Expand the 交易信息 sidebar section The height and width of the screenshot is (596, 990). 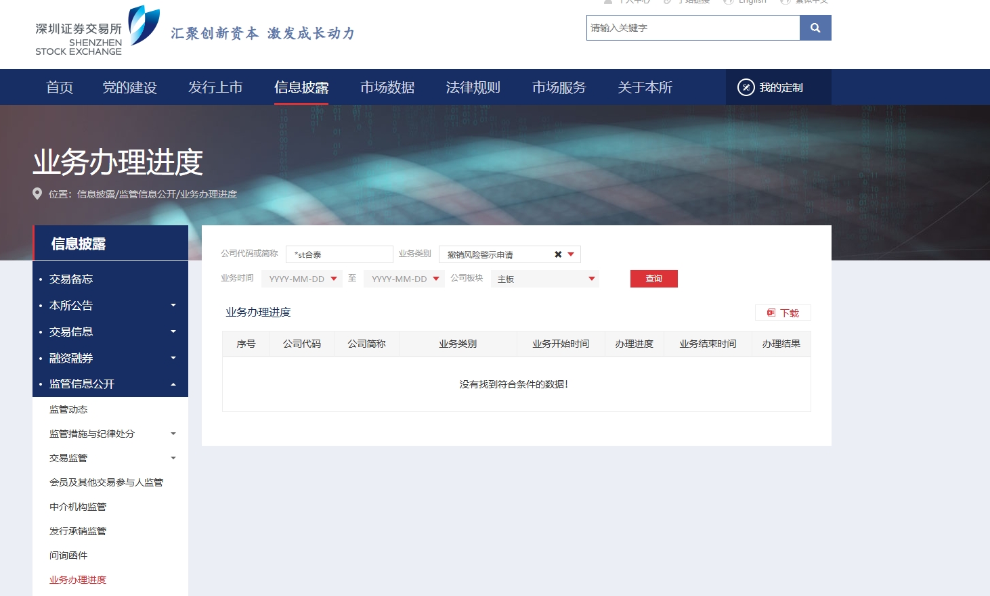pyautogui.click(x=173, y=331)
